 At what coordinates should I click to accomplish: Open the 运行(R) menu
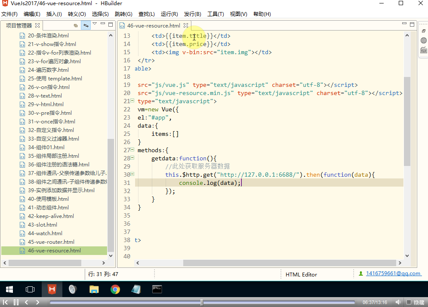pos(169,14)
